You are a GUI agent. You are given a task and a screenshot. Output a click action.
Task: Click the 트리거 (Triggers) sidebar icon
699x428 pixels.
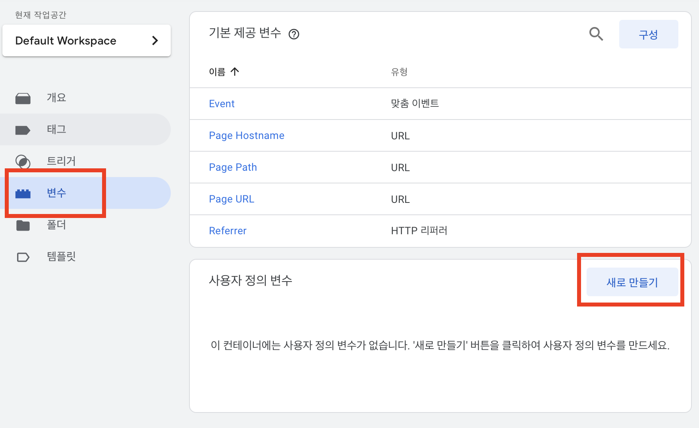(x=23, y=161)
